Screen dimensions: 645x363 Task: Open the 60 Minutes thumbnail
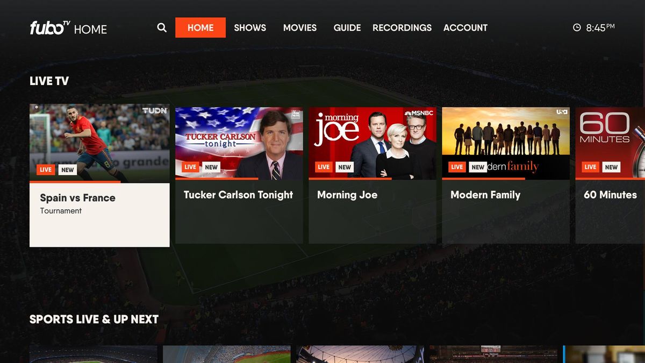point(610,143)
